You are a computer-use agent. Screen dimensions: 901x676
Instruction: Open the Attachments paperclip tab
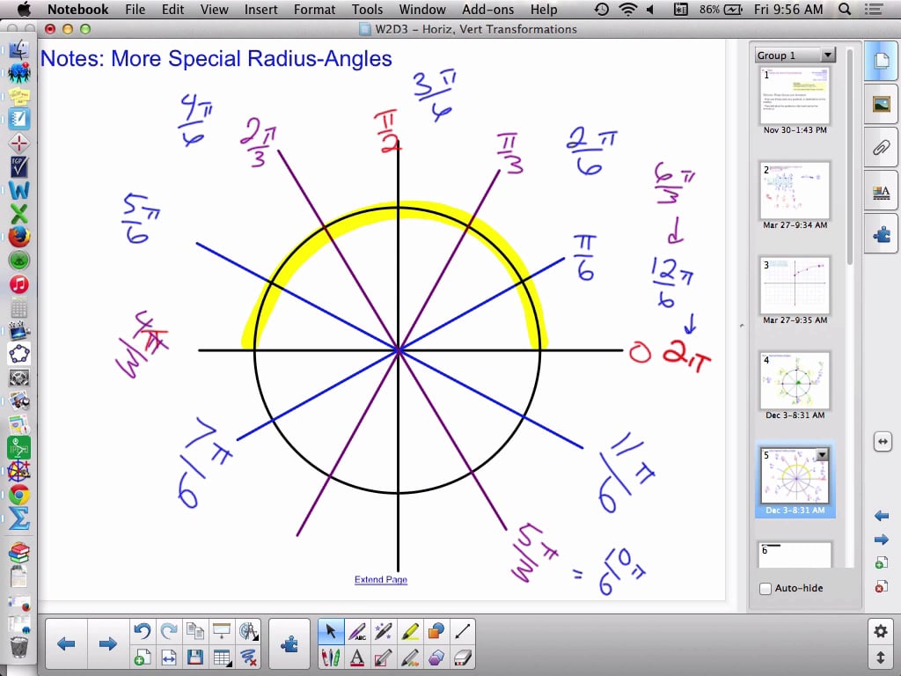click(881, 148)
